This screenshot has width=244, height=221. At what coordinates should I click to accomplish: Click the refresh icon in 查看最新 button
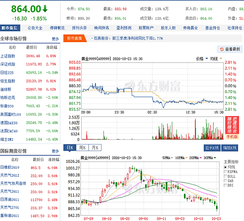pyautogui.click(x=222, y=49)
